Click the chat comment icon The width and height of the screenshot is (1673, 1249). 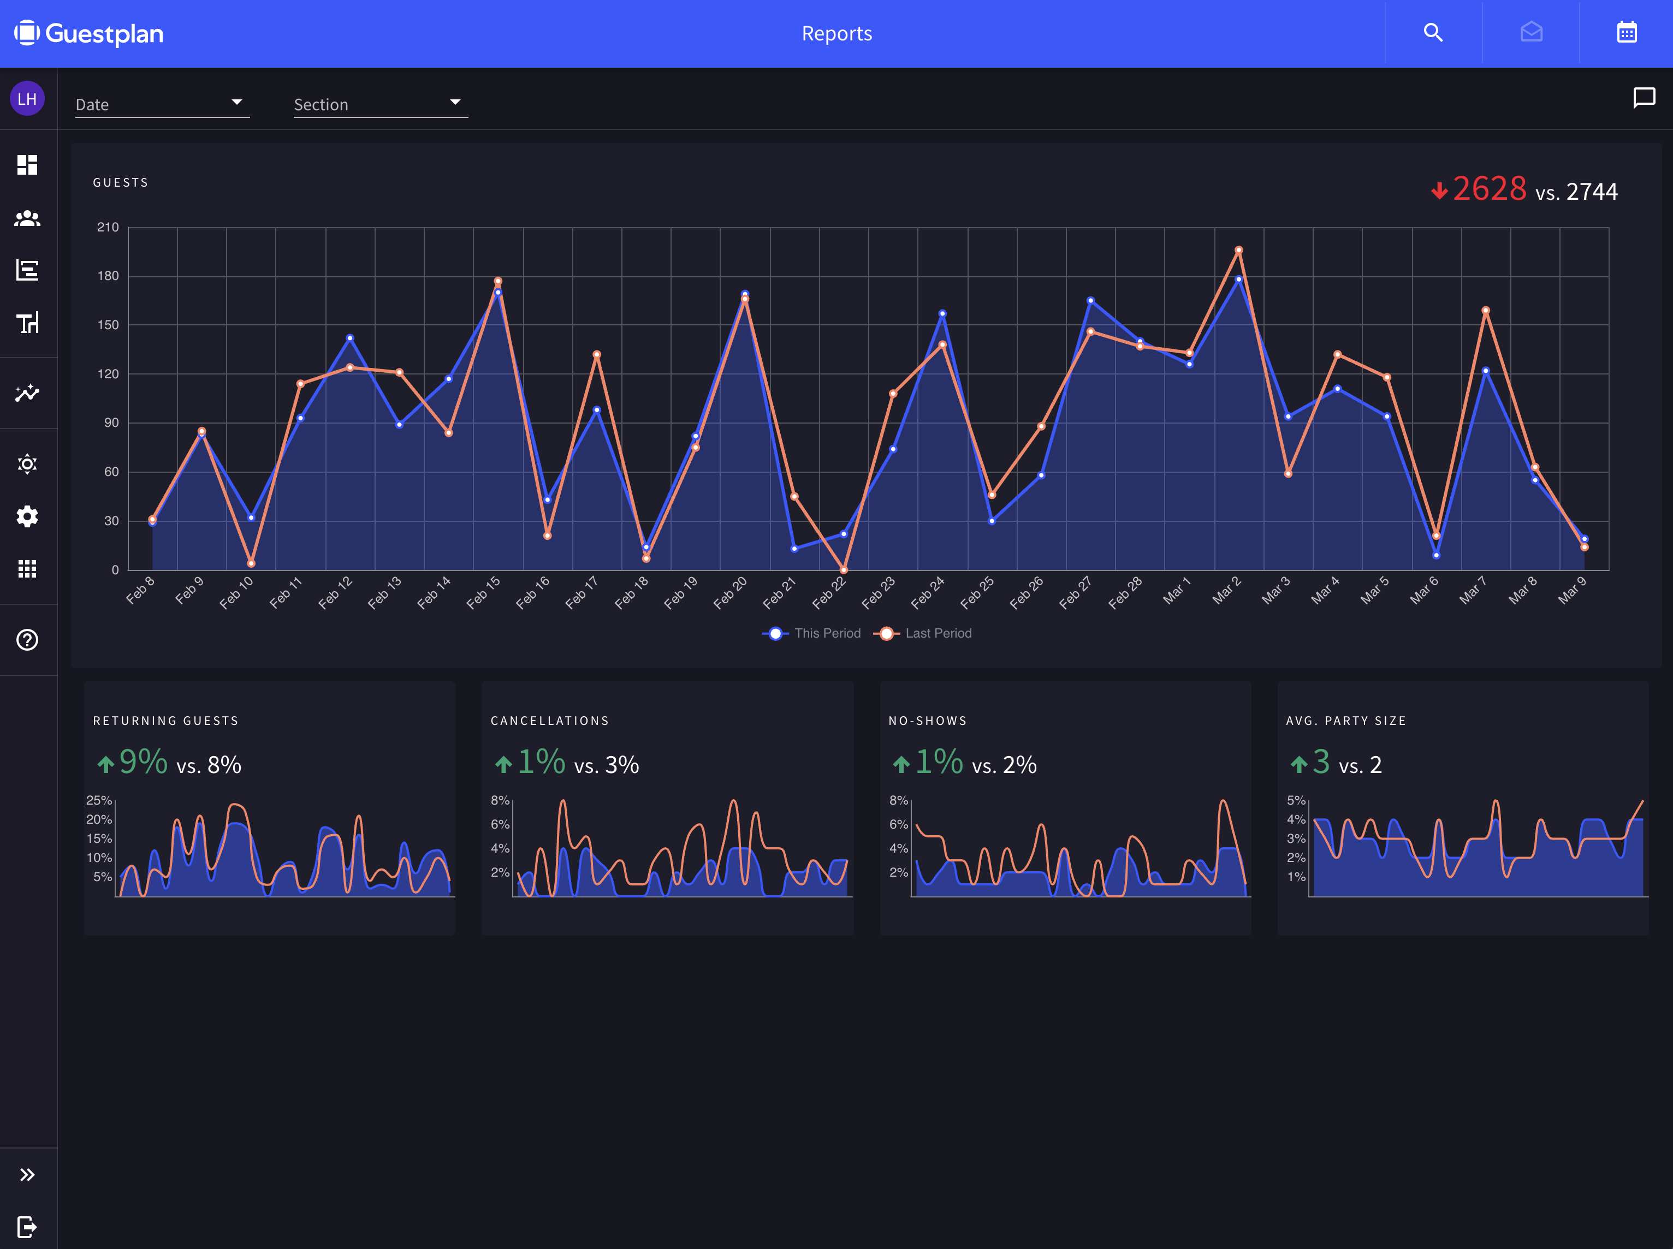pos(1644,98)
